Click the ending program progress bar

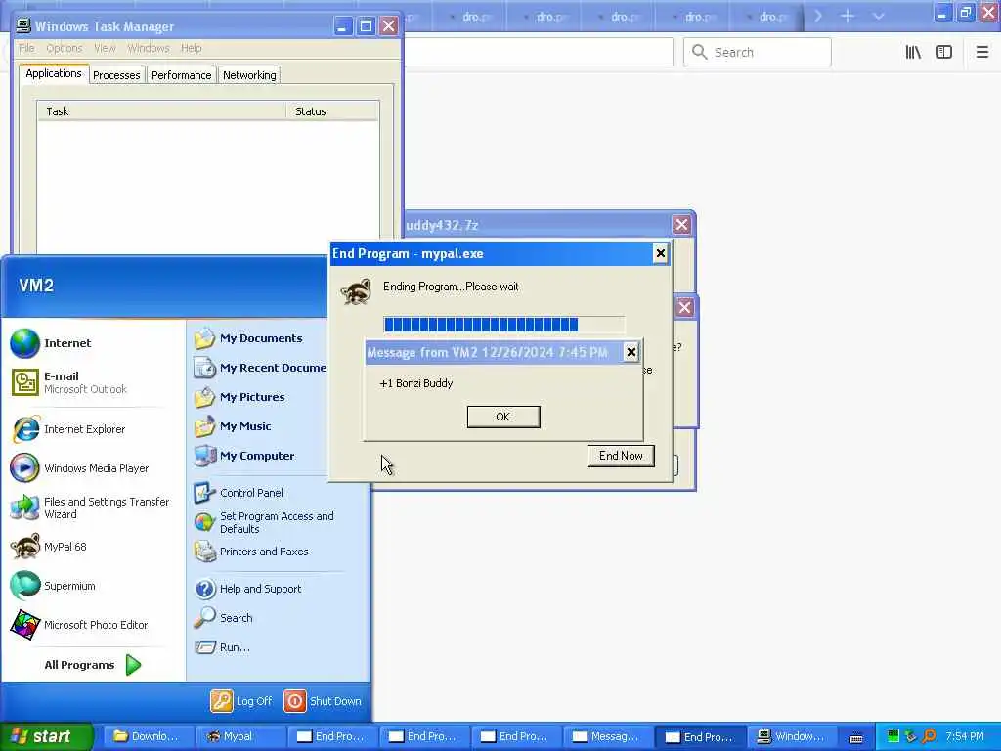[x=503, y=325]
